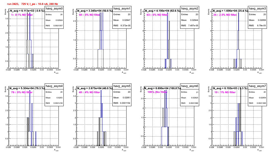Image resolution: width=271 pixels, height=155 pixels.
Task: Click the Mean value 0.0293
Action: pyautogui.click(x=60, y=98)
